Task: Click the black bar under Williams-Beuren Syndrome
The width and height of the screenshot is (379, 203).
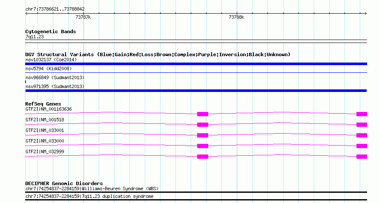Action: pos(196,192)
